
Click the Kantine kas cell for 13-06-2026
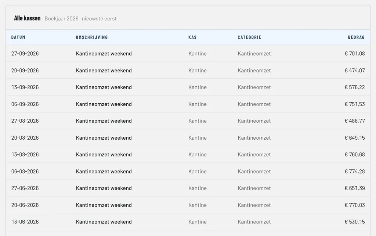click(x=198, y=222)
